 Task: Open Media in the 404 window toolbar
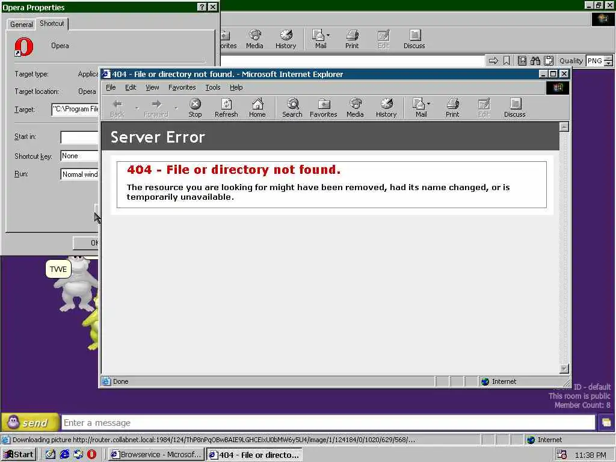[x=355, y=108]
